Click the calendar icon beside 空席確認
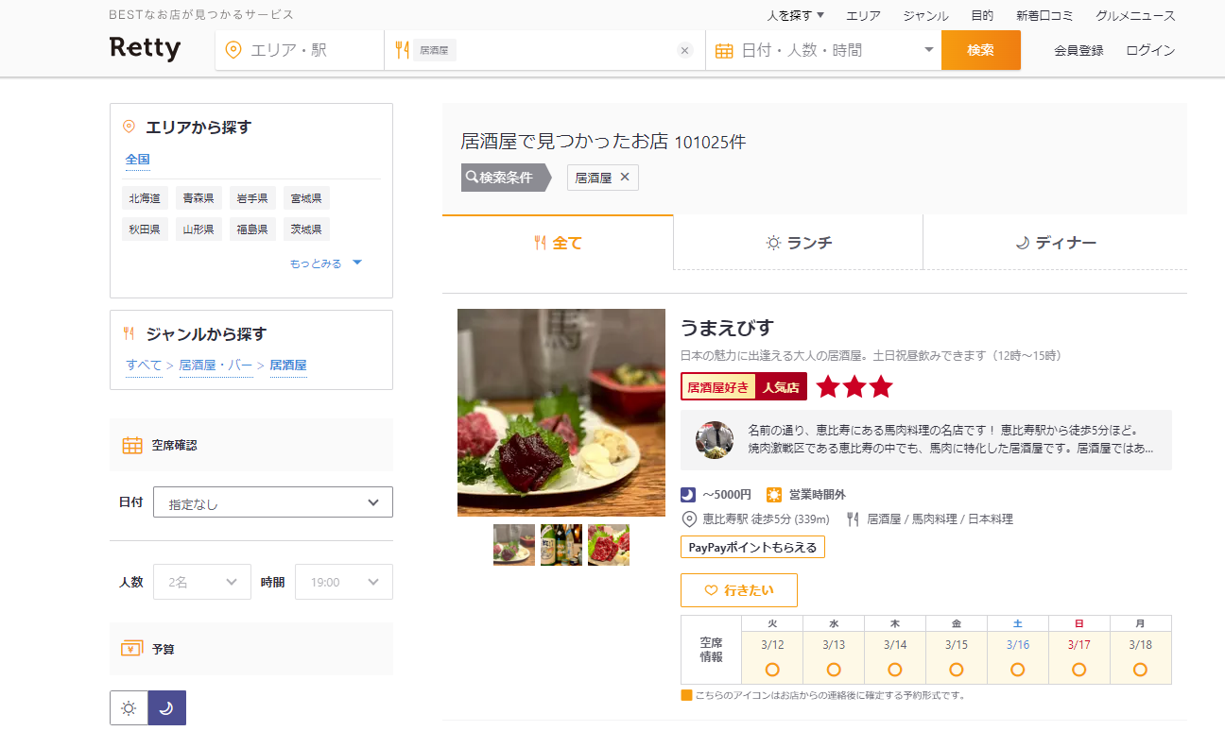This screenshot has height=731, width=1225. [x=132, y=445]
